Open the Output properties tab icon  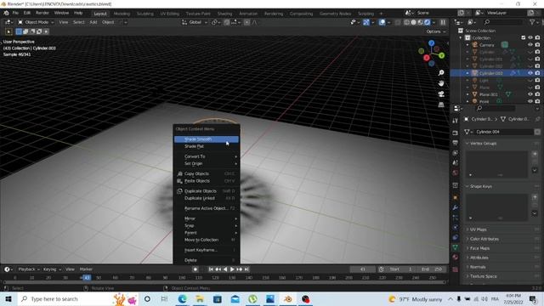point(456,143)
